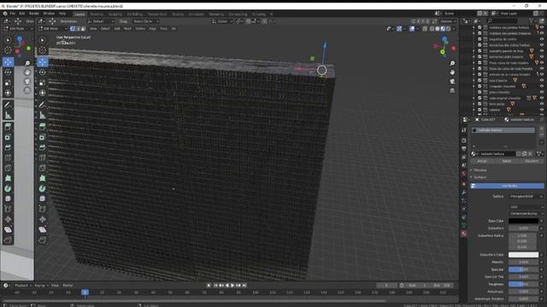The height and width of the screenshot is (307, 547).
Task: Hide 'roda original chevette' with its eye icon
Action: pos(542,98)
